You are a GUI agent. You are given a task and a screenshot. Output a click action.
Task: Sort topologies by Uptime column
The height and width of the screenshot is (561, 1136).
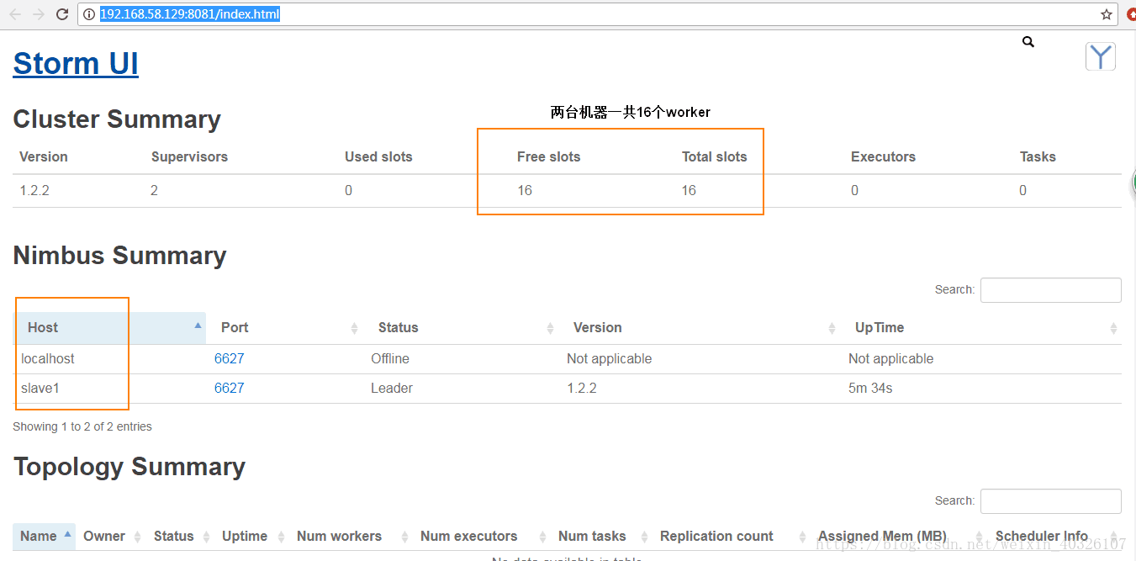click(x=251, y=537)
